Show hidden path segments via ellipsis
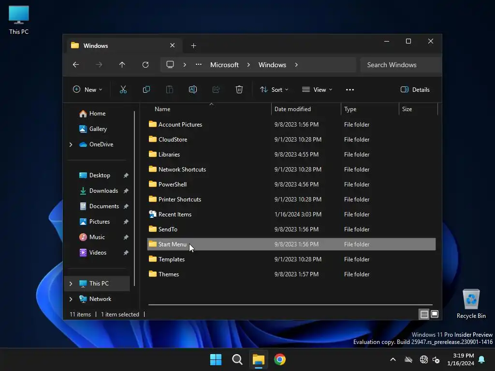 click(199, 65)
